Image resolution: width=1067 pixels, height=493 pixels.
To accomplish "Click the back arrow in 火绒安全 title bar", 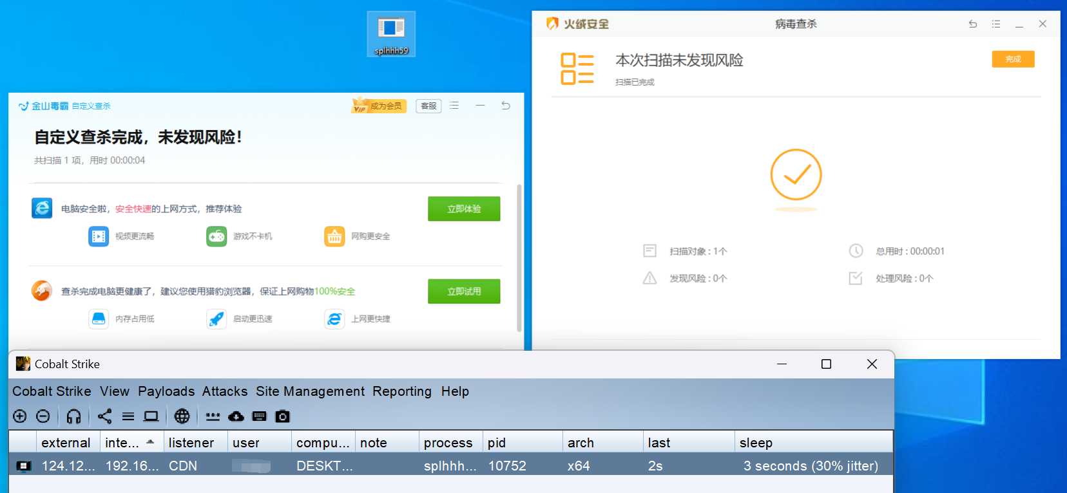I will coord(973,24).
